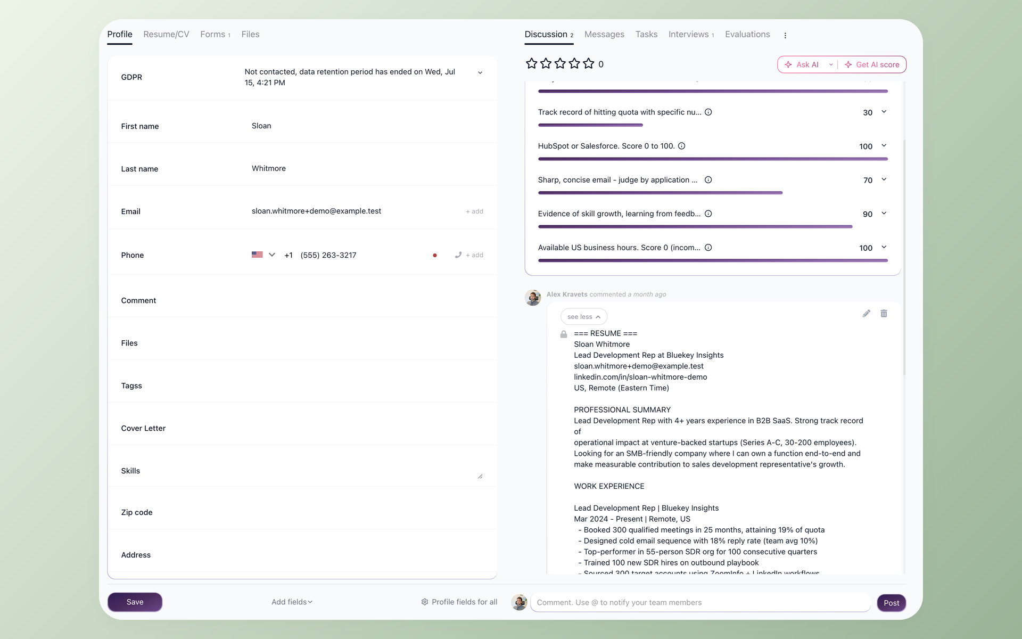The height and width of the screenshot is (639, 1022).
Task: Open the Tasks tab
Action: [x=646, y=35]
